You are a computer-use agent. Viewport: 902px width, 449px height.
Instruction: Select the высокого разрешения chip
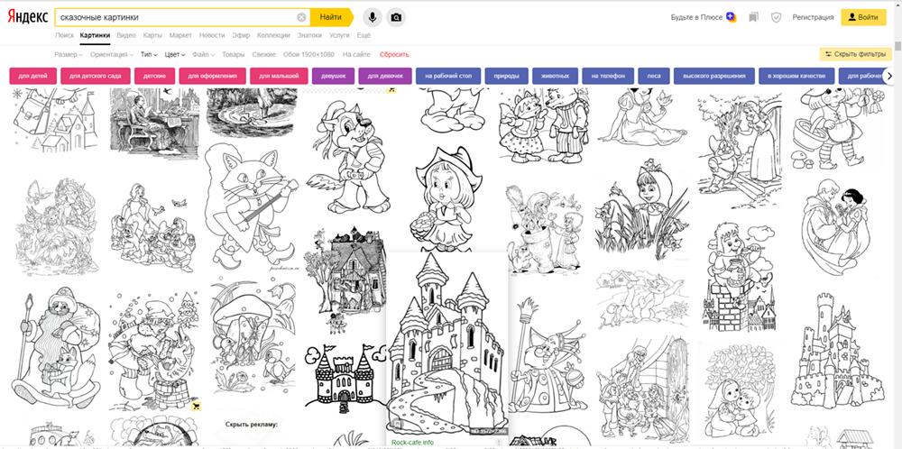click(713, 76)
